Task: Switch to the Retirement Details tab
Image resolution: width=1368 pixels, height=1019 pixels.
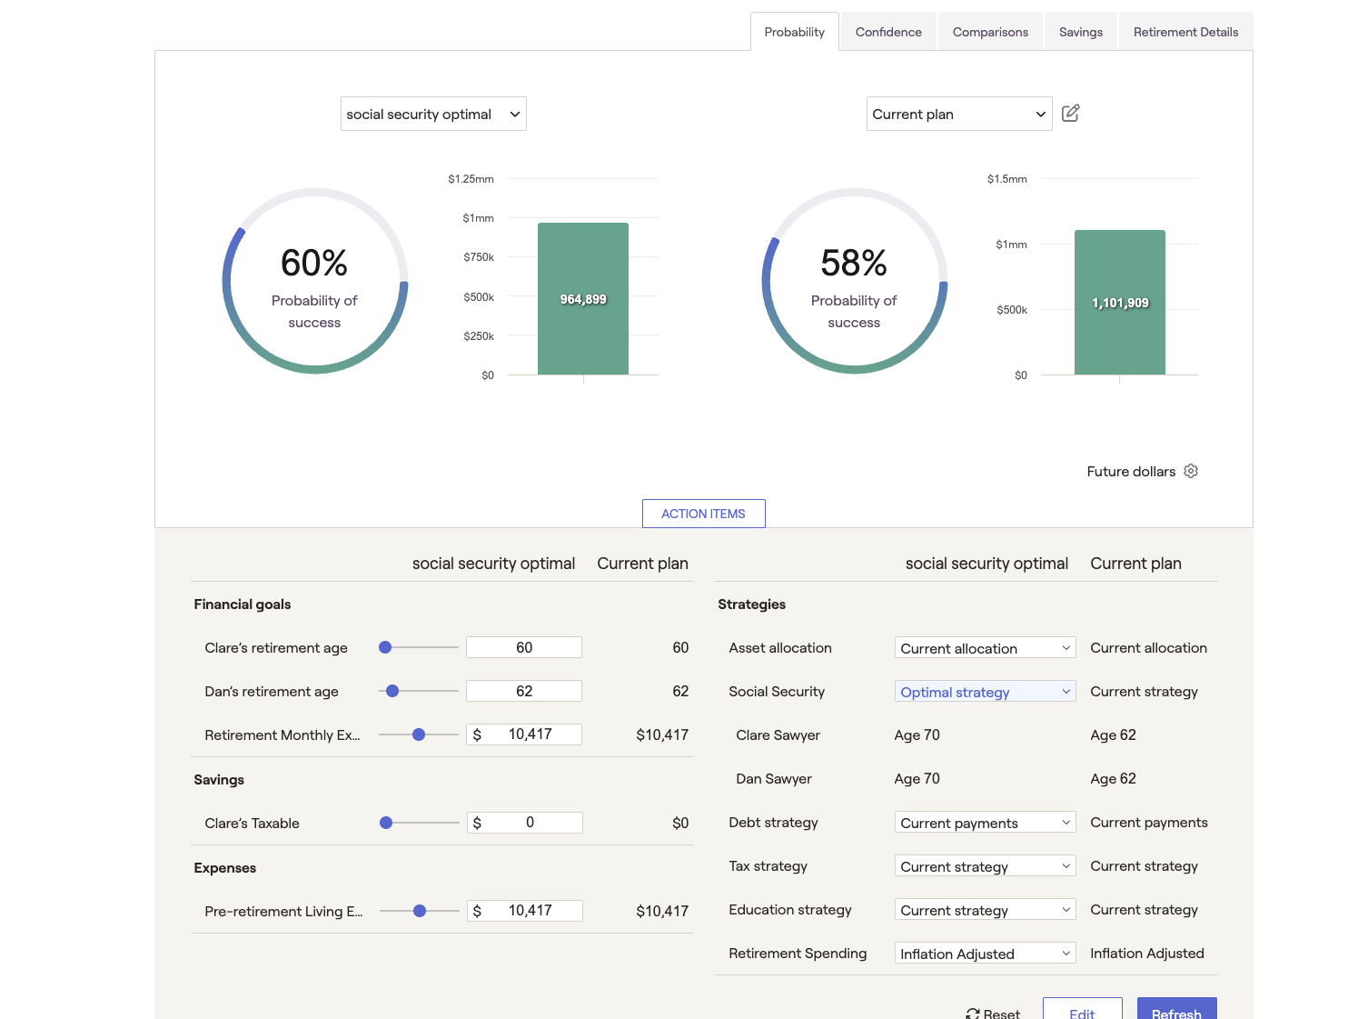Action: [x=1186, y=32]
